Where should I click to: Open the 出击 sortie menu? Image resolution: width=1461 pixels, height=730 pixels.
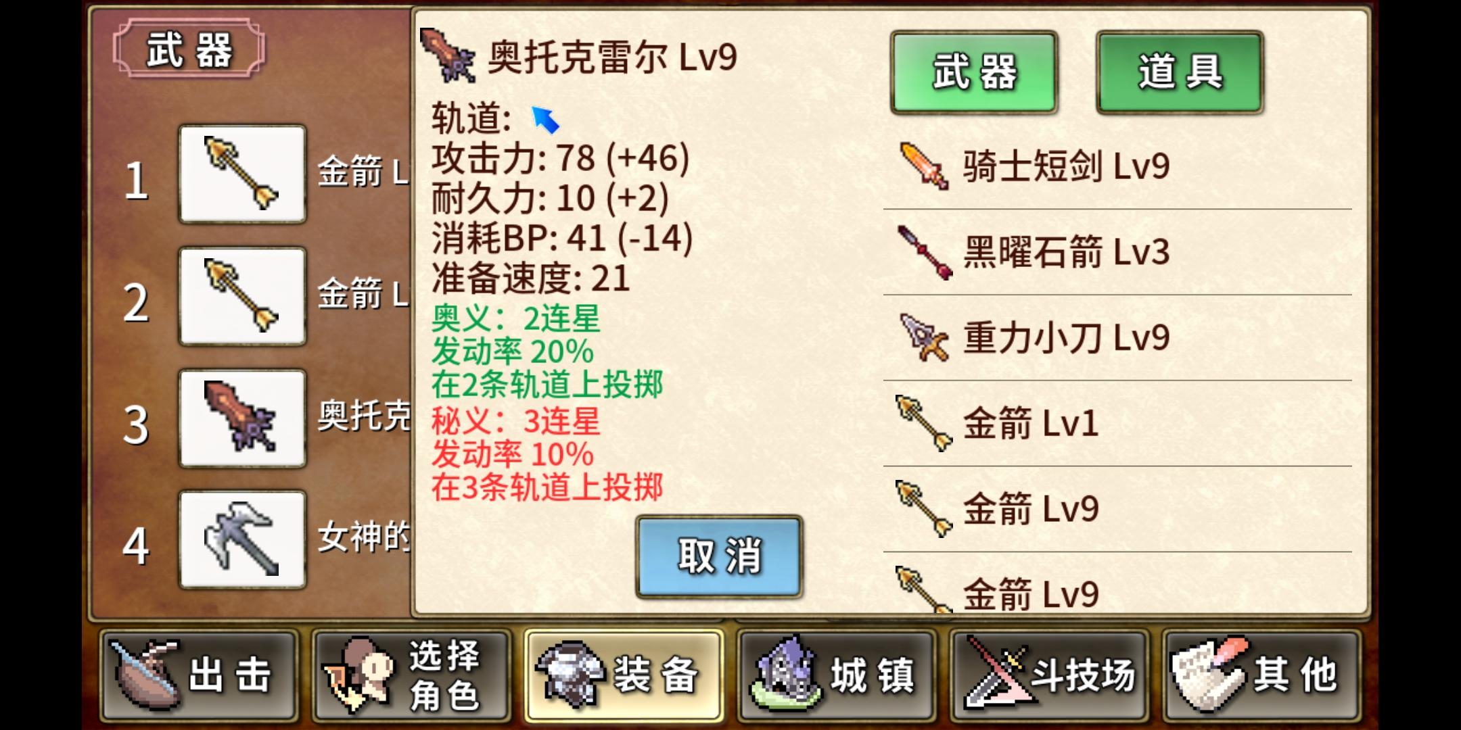[x=199, y=675]
